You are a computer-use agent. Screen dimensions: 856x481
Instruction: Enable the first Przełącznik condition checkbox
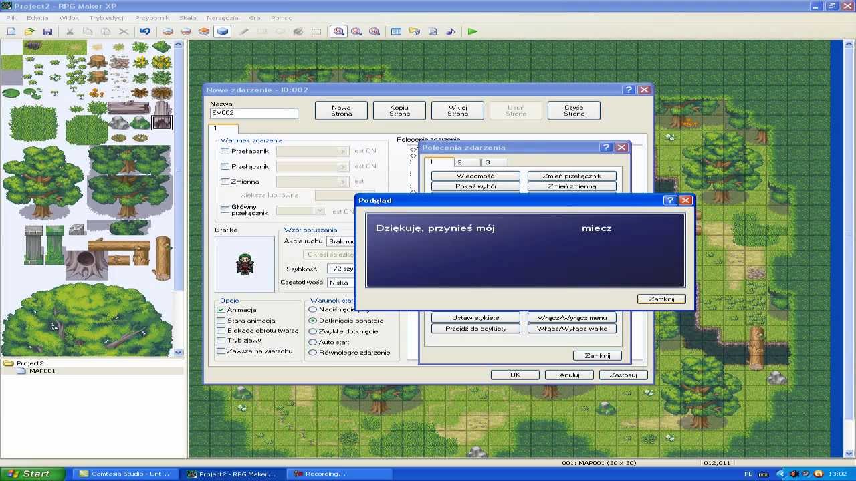[x=225, y=151]
